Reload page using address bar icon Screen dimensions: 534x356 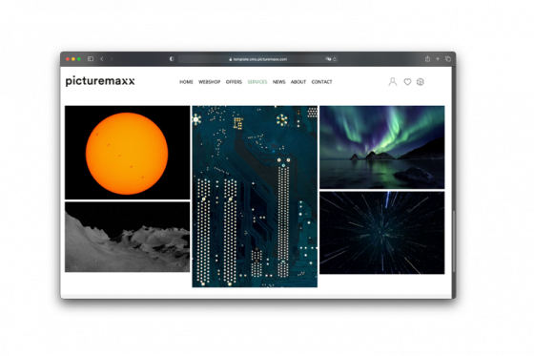(x=335, y=59)
